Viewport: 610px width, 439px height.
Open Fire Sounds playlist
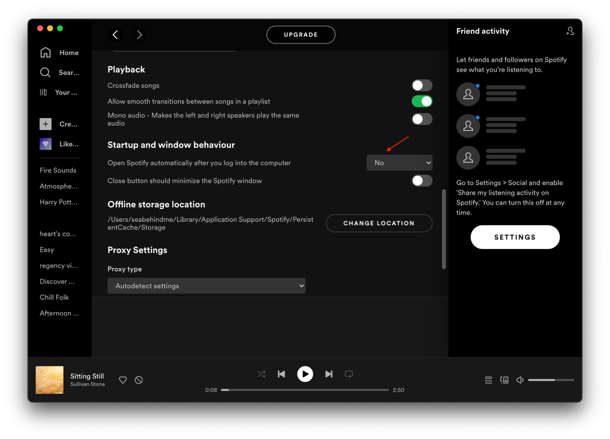(58, 170)
